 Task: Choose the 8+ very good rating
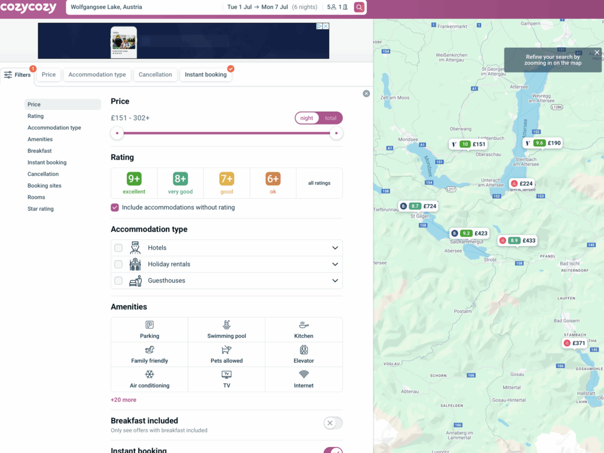(180, 183)
